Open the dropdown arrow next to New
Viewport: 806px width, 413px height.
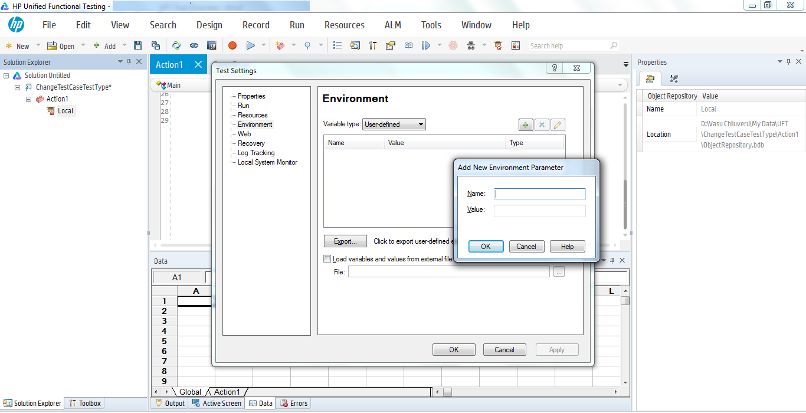coord(38,45)
